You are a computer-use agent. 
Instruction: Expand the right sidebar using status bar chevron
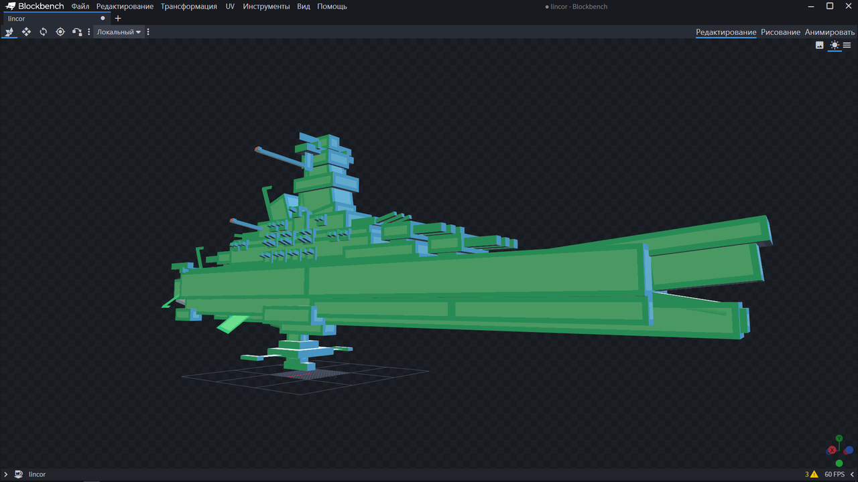point(852,474)
